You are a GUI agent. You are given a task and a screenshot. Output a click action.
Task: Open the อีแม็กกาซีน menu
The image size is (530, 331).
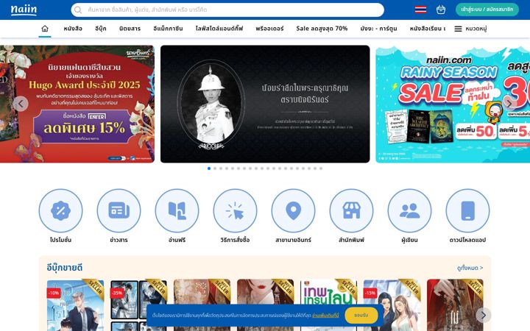[168, 29]
